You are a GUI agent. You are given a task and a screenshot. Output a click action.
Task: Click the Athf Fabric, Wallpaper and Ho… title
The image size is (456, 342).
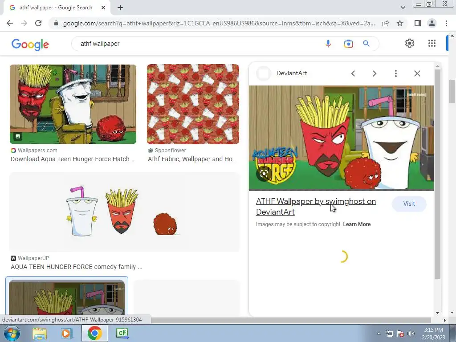[192, 159]
